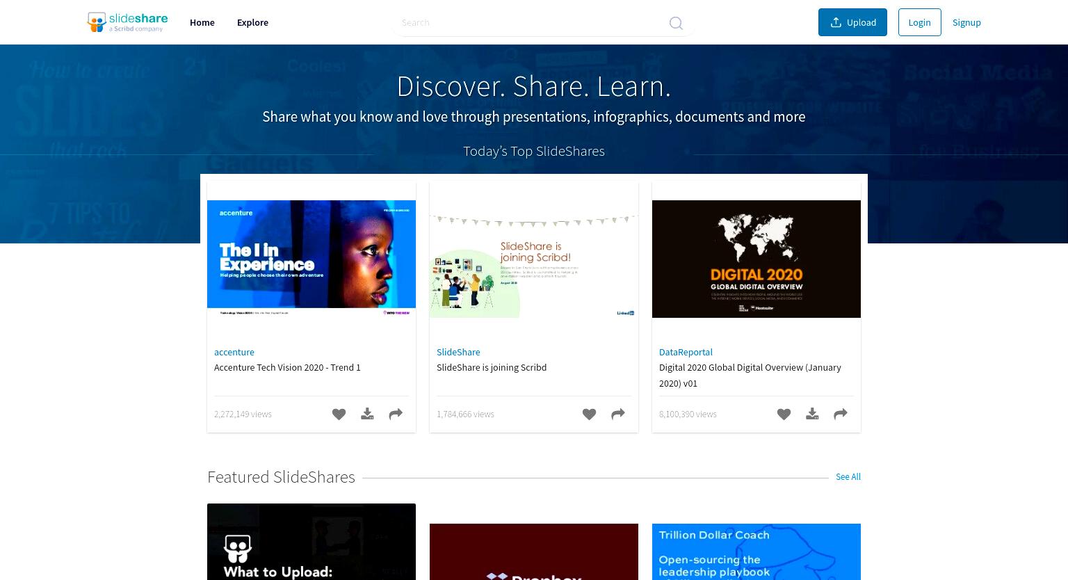Open the accenture author link
Screen dimensions: 1068x580
234,352
